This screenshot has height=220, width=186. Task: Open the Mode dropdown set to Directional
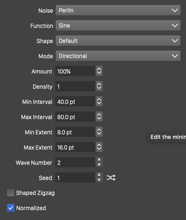(x=118, y=56)
